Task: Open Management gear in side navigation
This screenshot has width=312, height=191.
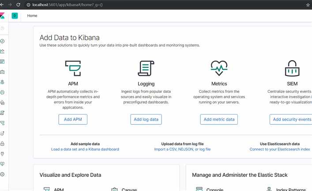Action: (x=2, y=174)
